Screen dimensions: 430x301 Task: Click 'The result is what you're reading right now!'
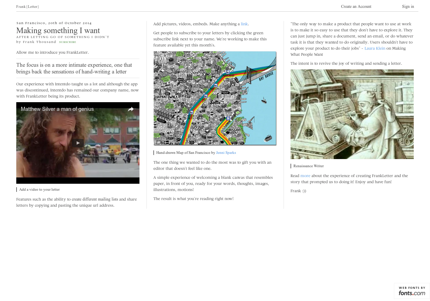(x=193, y=199)
